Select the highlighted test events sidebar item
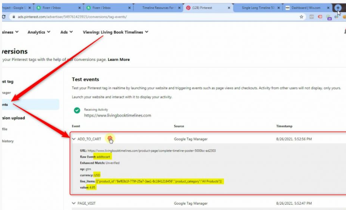This screenshot has width=346, height=210. [x=29, y=104]
